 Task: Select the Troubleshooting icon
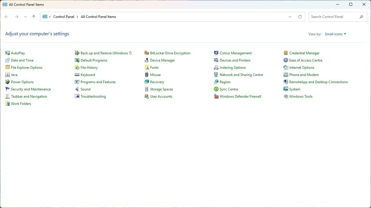point(77,96)
